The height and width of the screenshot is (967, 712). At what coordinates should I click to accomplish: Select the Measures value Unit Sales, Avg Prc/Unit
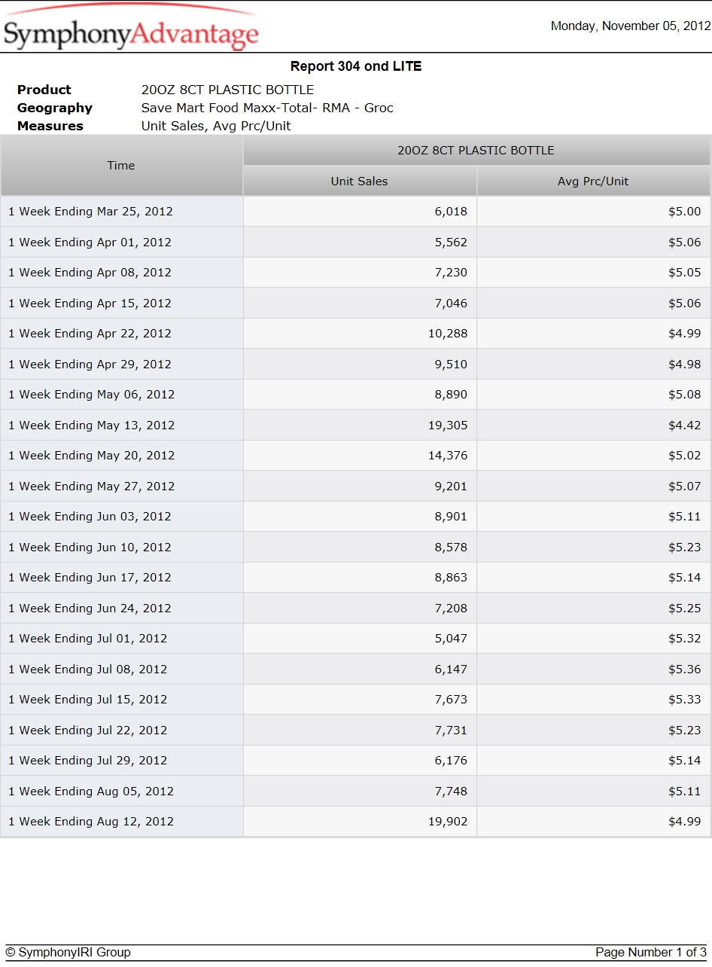point(216,126)
